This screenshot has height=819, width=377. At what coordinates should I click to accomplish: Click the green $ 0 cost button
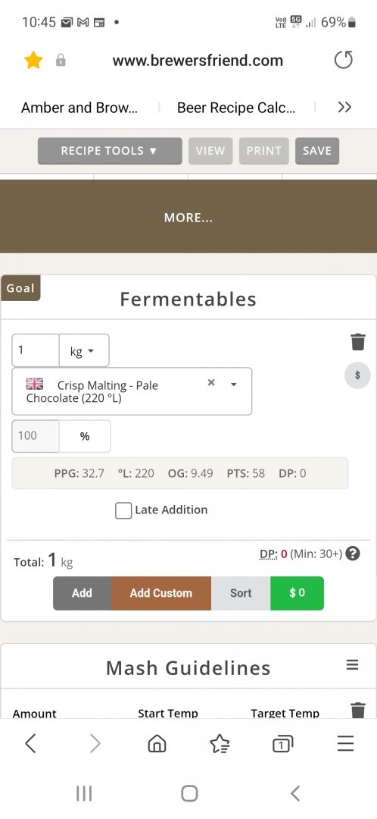pos(298,593)
